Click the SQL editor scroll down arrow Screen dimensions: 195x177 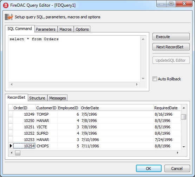[x=143, y=79]
